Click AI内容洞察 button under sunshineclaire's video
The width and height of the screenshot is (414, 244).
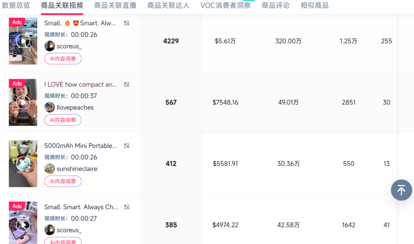click(62, 181)
